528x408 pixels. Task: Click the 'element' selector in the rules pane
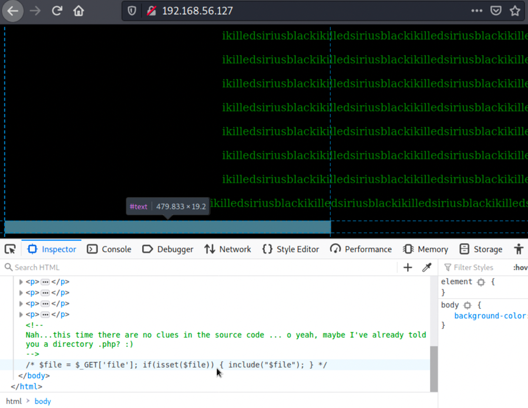pyautogui.click(x=456, y=282)
